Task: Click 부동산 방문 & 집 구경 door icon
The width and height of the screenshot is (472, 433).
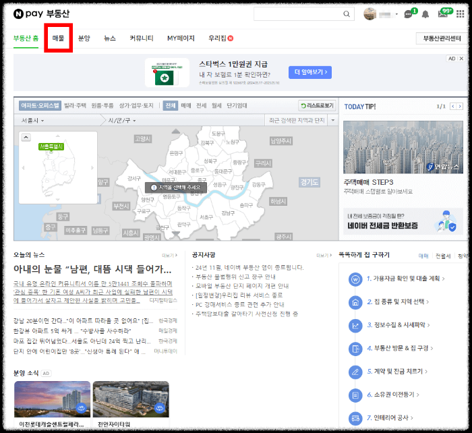Action: click(x=355, y=349)
